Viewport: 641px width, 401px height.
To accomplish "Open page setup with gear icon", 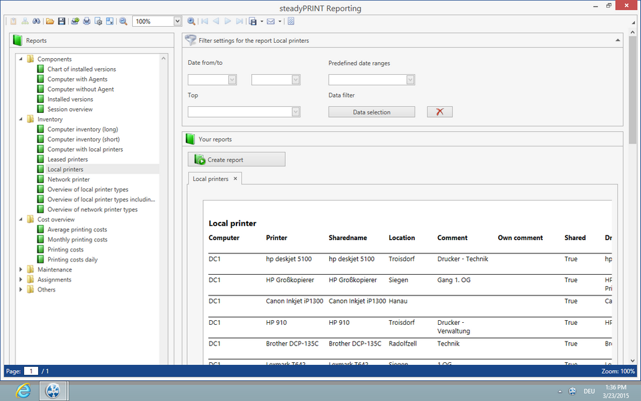I will click(x=98, y=21).
